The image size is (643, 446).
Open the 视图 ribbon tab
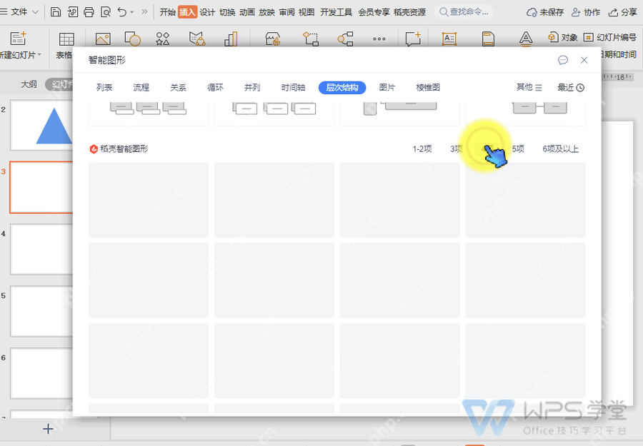(306, 12)
